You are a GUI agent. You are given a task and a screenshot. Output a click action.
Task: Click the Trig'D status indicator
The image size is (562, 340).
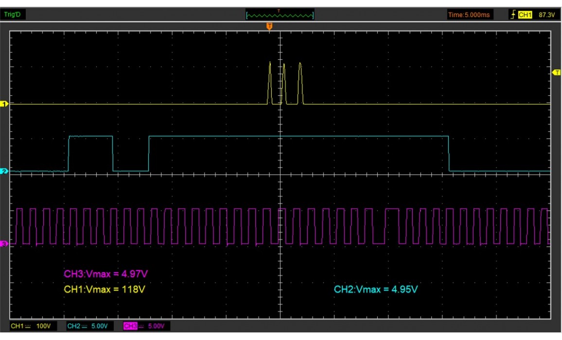pos(12,14)
